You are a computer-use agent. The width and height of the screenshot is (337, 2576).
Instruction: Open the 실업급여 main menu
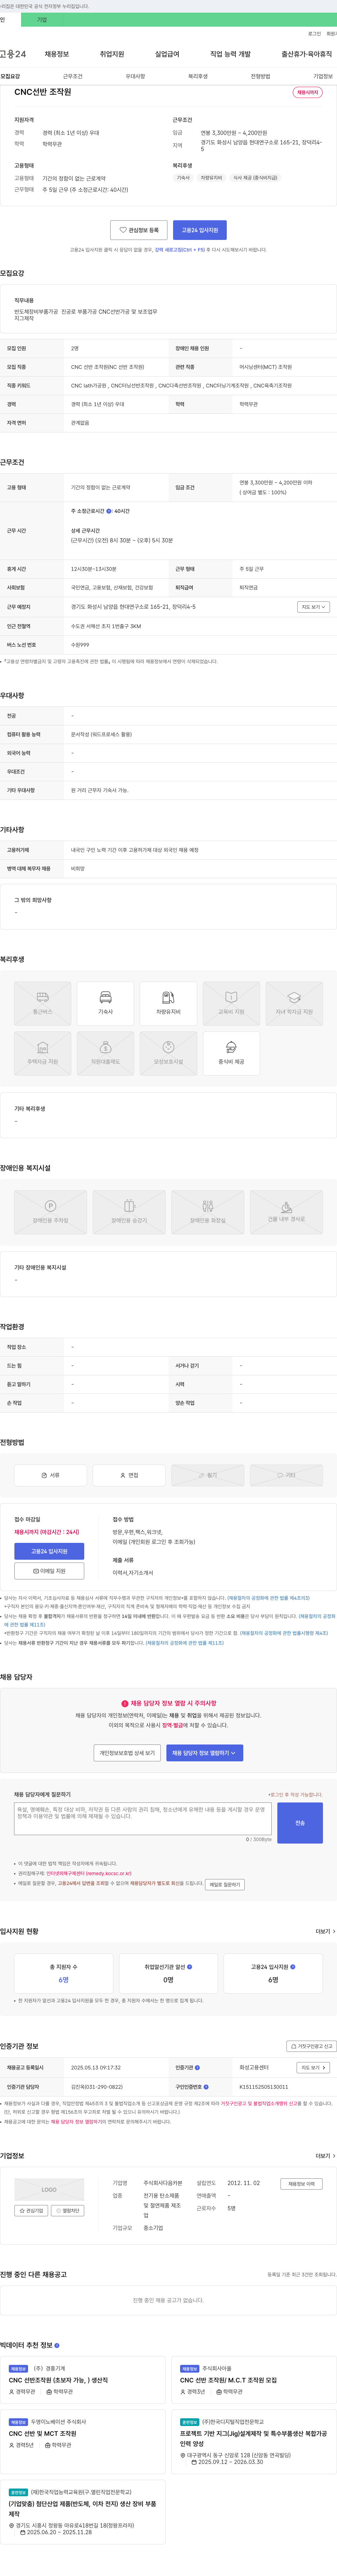[x=167, y=54]
